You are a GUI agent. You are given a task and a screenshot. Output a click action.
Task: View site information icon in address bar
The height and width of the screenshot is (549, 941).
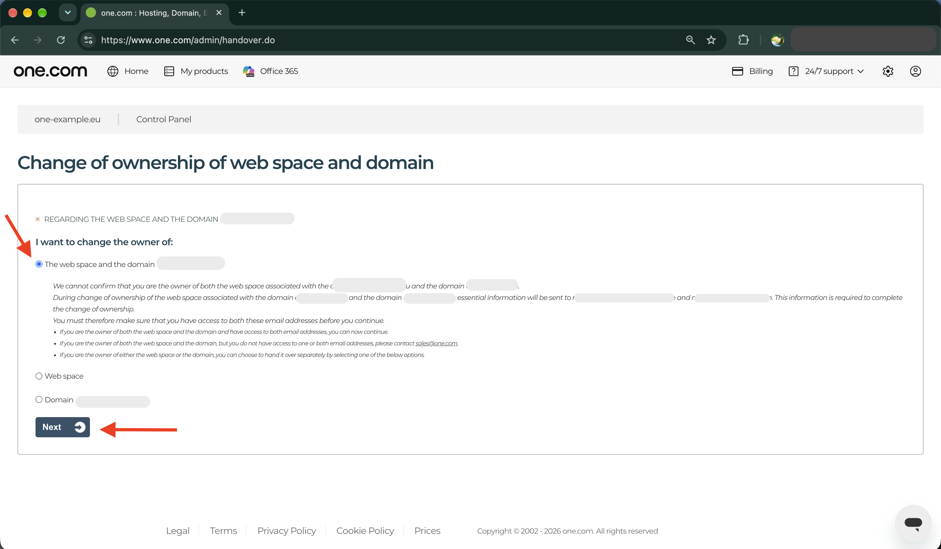point(88,40)
